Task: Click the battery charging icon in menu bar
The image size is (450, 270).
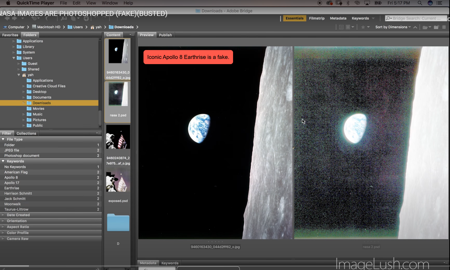Action: pyautogui.click(x=378, y=3)
